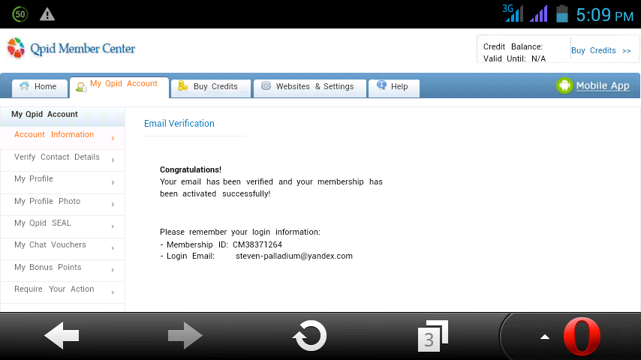The image size is (641, 360).
Task: Click the Credit Balance label
Action: 513,46
